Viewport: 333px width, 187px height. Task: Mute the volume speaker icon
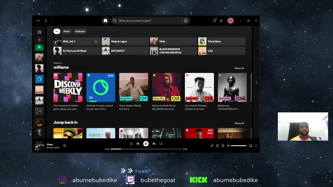[x=228, y=146]
